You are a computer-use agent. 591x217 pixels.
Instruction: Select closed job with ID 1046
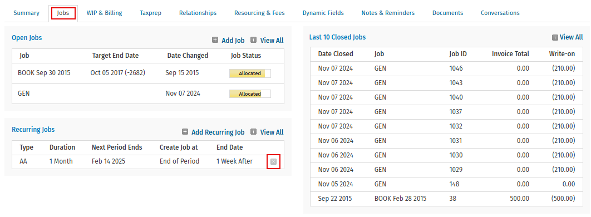pos(447,68)
